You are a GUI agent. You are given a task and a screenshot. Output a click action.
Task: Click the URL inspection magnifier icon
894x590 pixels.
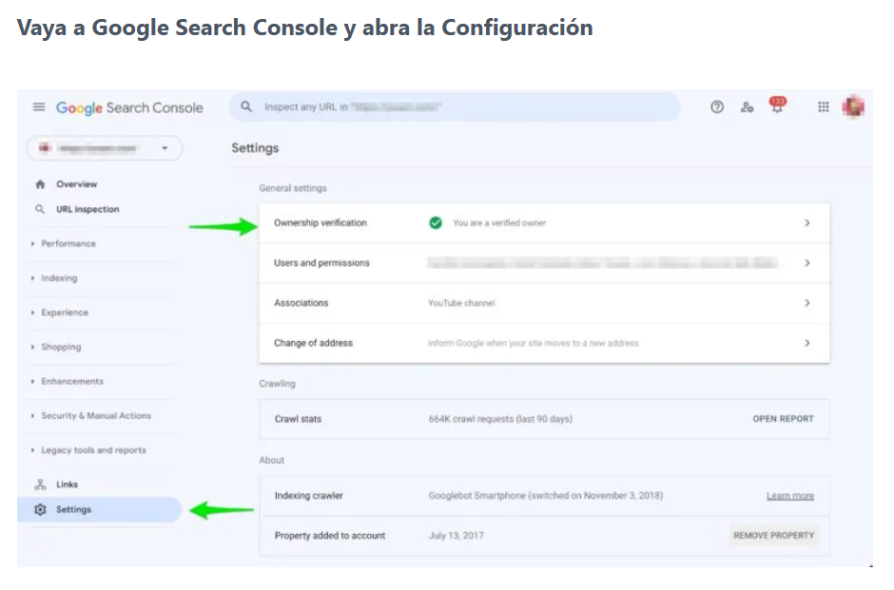[x=40, y=209]
